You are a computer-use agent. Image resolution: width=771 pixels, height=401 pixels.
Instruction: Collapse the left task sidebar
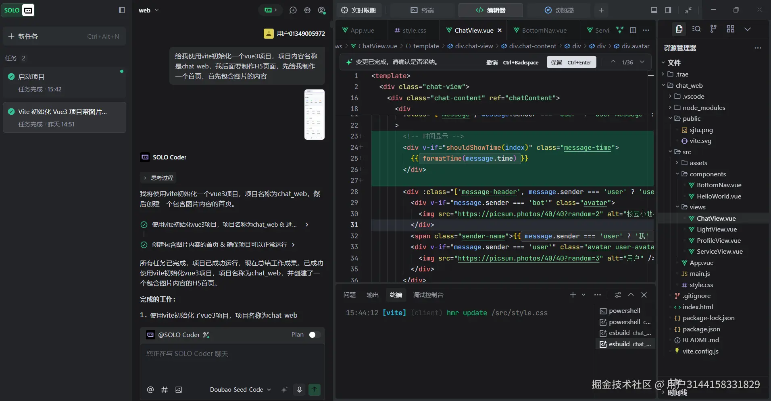tap(122, 10)
